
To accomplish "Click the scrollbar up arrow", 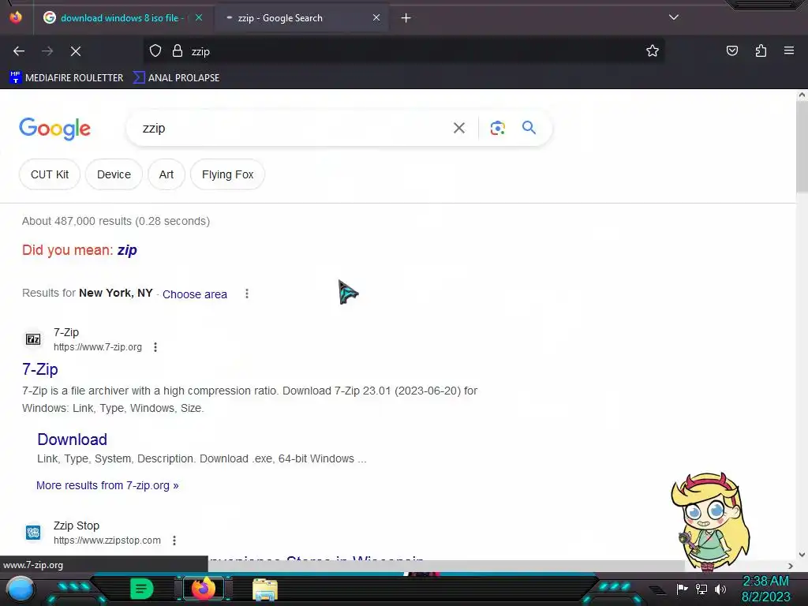I will (x=802, y=95).
